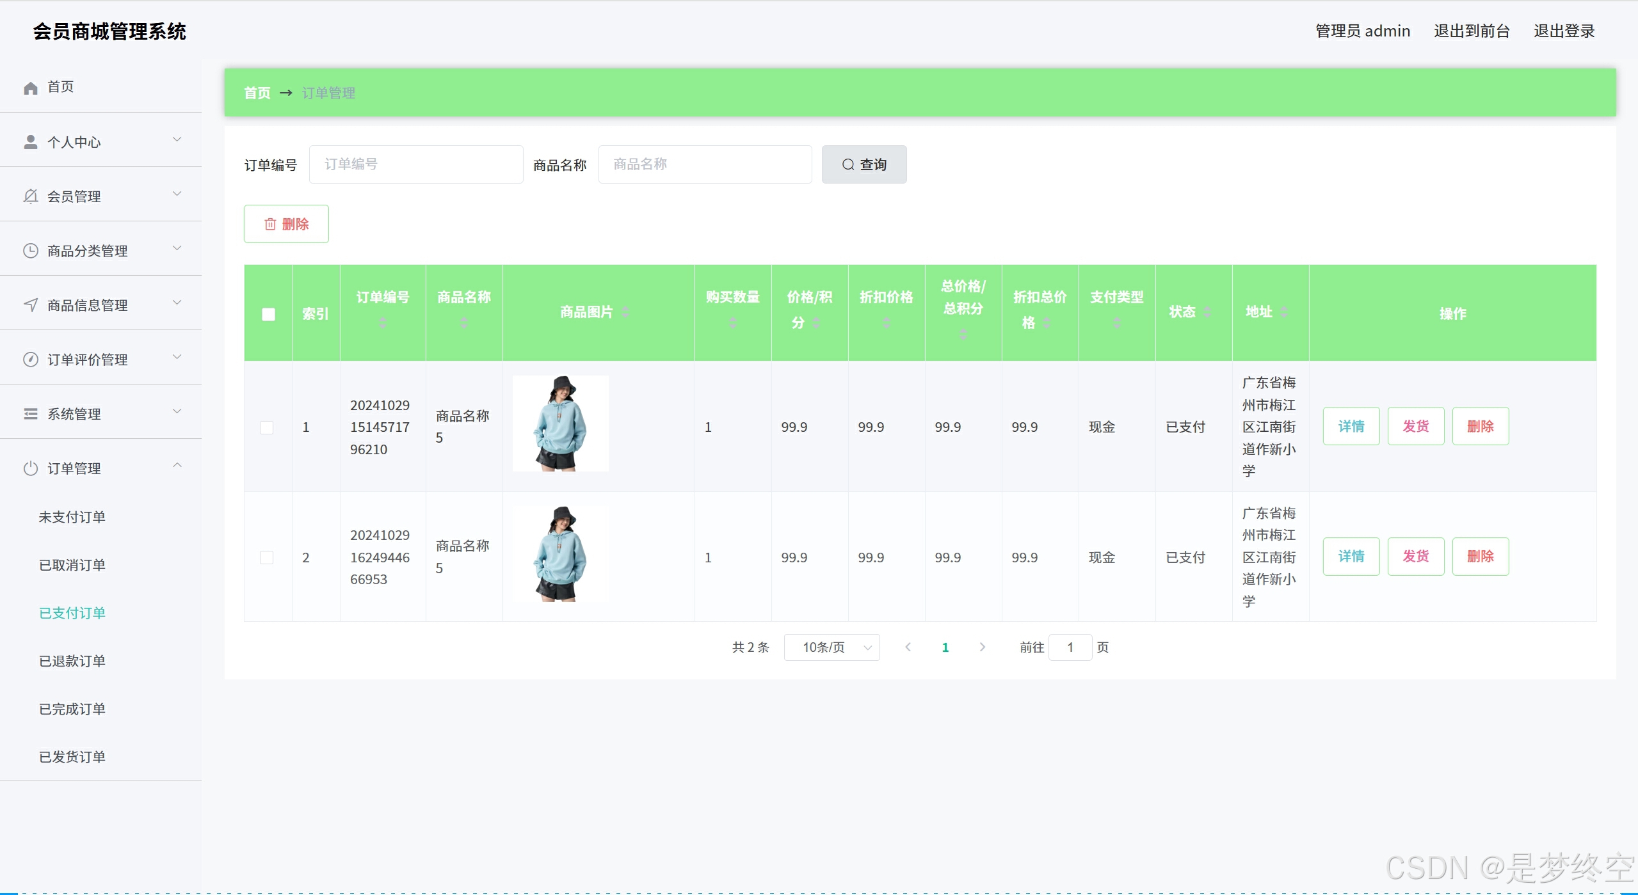Click the compass icon beside 订单评价管理
The width and height of the screenshot is (1638, 895).
coord(31,360)
